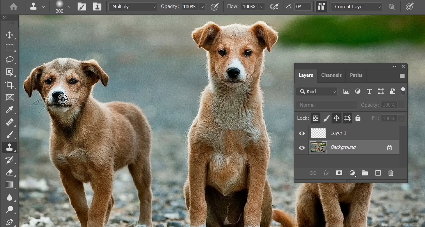Select the Eraser tool
The image size is (425, 227).
coord(10,172)
